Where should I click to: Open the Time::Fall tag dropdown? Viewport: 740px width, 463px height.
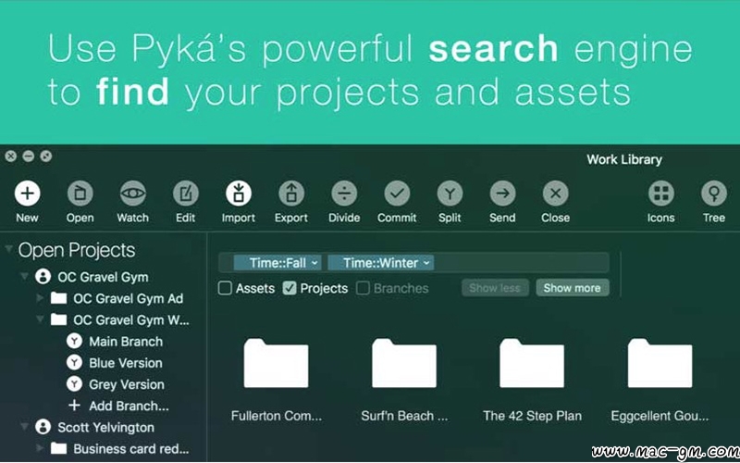(315, 263)
